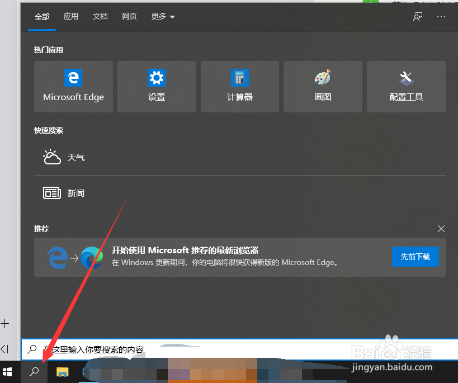Viewport: 458px width, 383px height.
Task: Click the 先前下载 button
Action: coord(415,257)
